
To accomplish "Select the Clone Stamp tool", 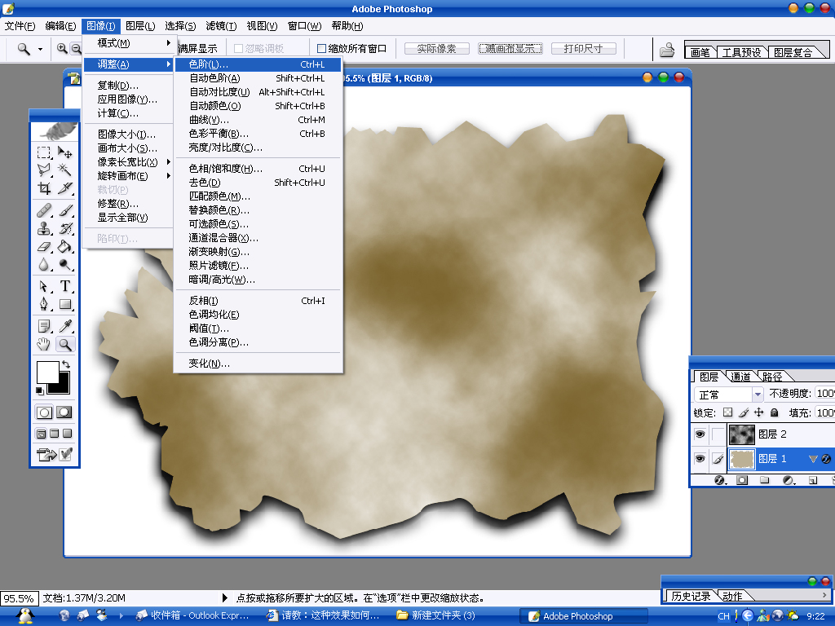I will pyautogui.click(x=44, y=228).
